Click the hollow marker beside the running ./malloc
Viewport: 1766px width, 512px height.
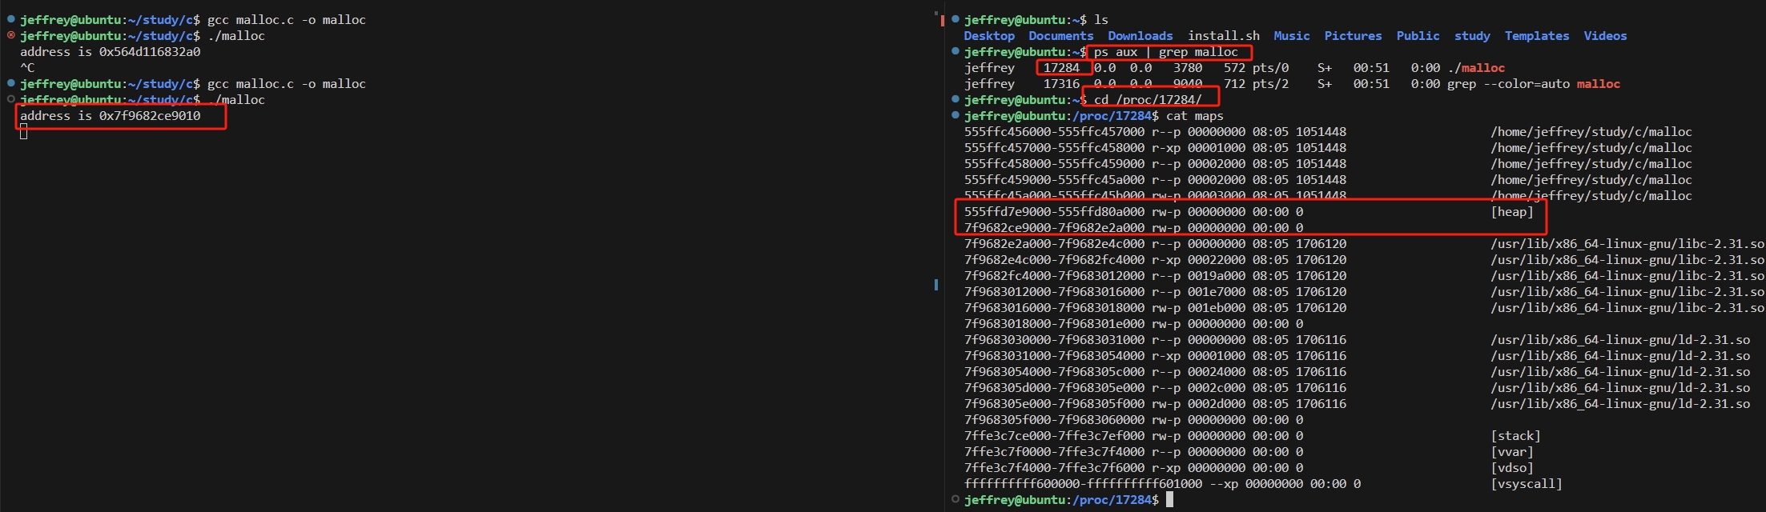tap(10, 99)
